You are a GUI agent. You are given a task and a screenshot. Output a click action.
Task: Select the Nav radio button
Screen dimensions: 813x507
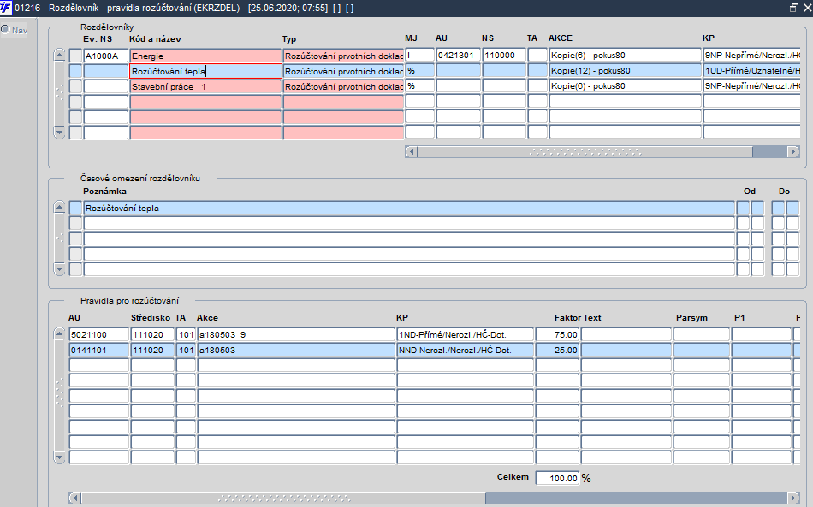[x=5, y=30]
